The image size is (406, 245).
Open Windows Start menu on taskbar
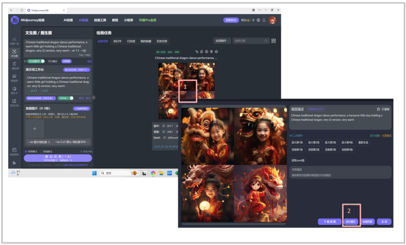[94, 173]
